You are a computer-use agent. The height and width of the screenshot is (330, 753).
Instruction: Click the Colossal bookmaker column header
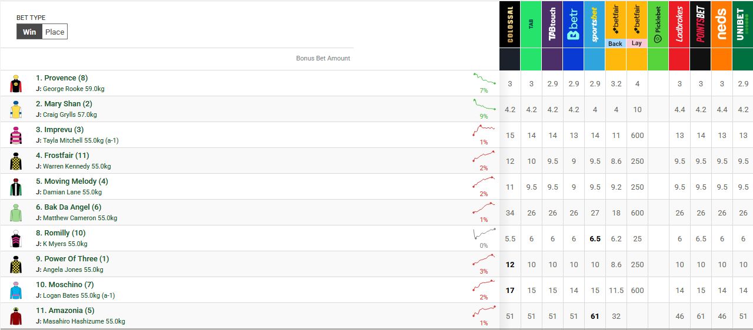point(510,25)
